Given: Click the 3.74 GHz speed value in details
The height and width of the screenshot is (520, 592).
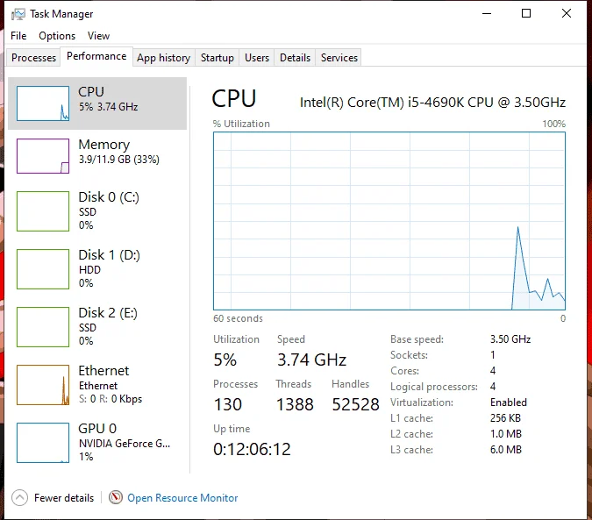Looking at the screenshot, I should point(311,360).
